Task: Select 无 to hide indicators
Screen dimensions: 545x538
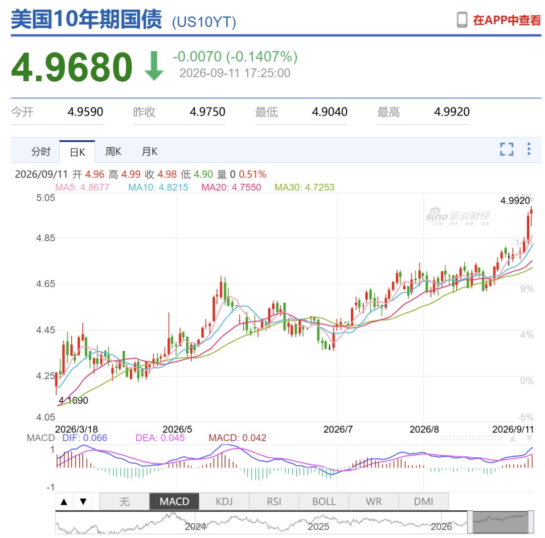Action: point(125,502)
